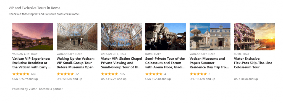This screenshot has width=283, height=103.
Task: Click the Become a partner link
Action: click(x=51, y=89)
